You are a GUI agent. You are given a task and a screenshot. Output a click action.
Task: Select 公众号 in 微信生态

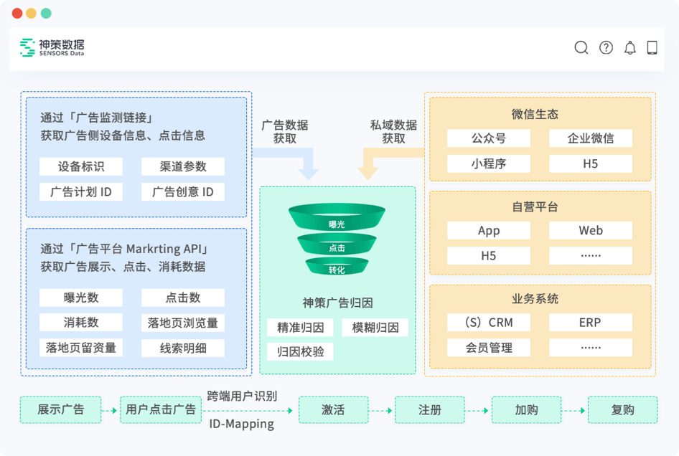[489, 138]
